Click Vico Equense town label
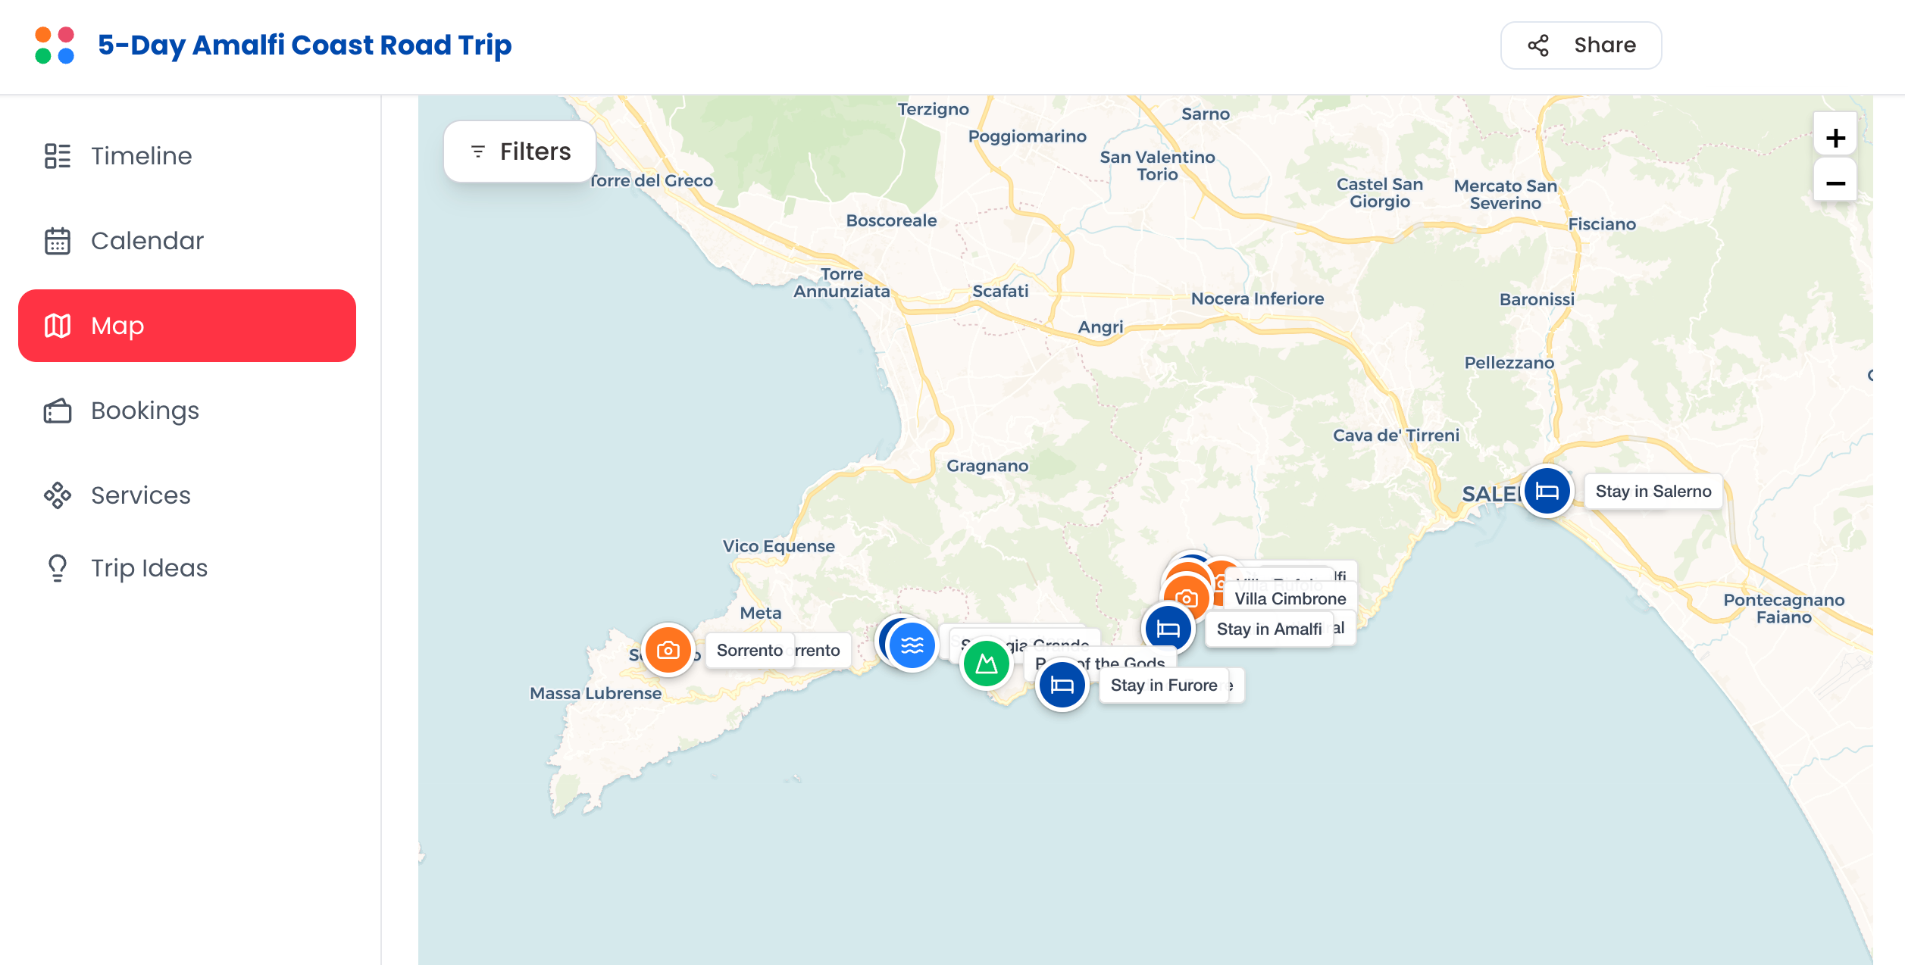The height and width of the screenshot is (965, 1905). [x=778, y=545]
